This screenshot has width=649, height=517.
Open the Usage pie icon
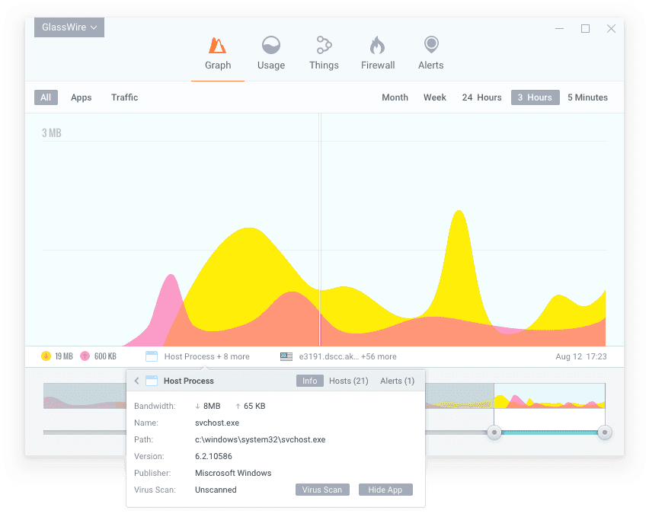(271, 45)
